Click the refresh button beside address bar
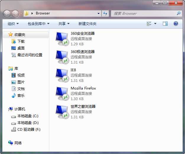This screenshot has width=185, height=154. (105, 14)
